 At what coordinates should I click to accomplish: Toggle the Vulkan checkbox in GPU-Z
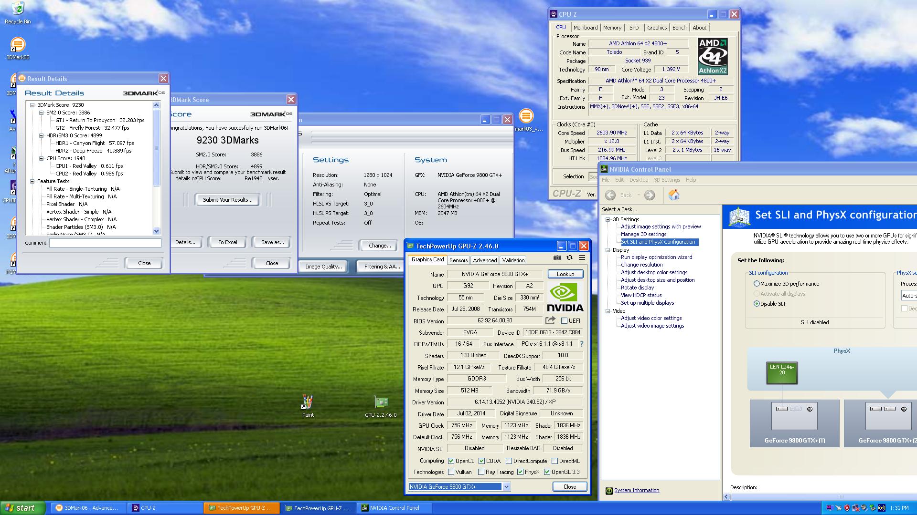(451, 472)
